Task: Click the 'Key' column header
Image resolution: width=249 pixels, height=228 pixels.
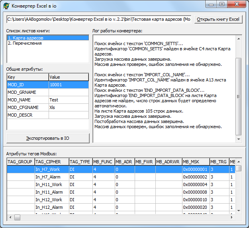Action: [27, 77]
